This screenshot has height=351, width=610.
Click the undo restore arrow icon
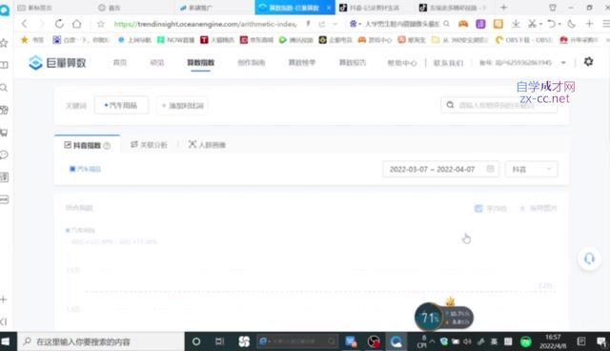(x=551, y=24)
